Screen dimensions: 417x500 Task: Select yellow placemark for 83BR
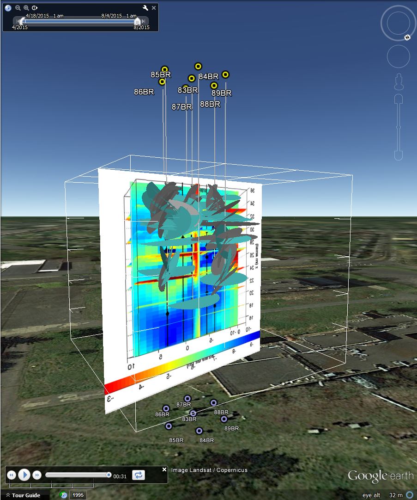pyautogui.click(x=191, y=79)
